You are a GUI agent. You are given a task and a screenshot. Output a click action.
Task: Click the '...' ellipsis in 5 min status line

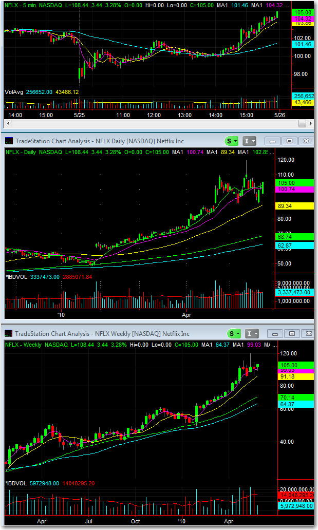coord(288,6)
